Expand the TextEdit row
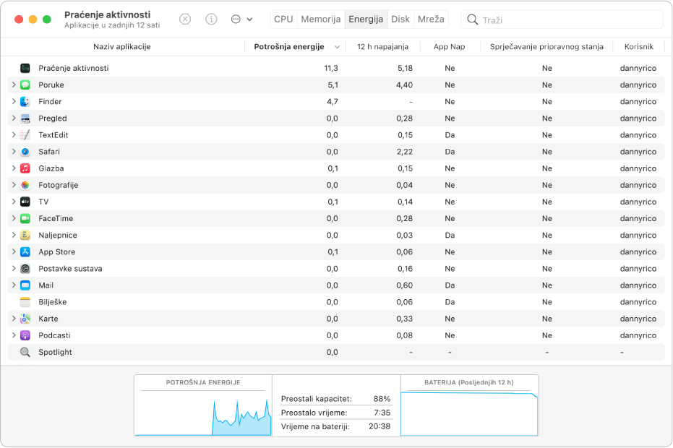The height and width of the screenshot is (448, 673). pyautogui.click(x=14, y=135)
